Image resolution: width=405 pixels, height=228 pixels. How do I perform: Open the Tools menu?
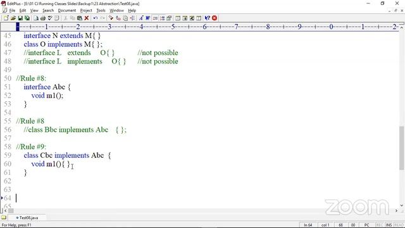tap(101, 10)
